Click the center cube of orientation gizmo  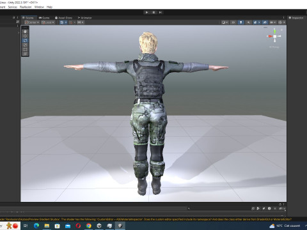coord(275,36)
